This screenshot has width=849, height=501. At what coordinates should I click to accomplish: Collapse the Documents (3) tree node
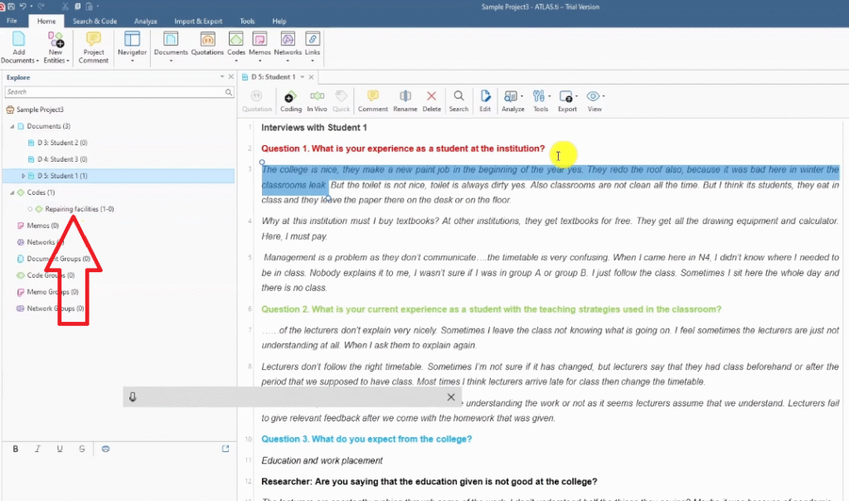[x=12, y=126]
